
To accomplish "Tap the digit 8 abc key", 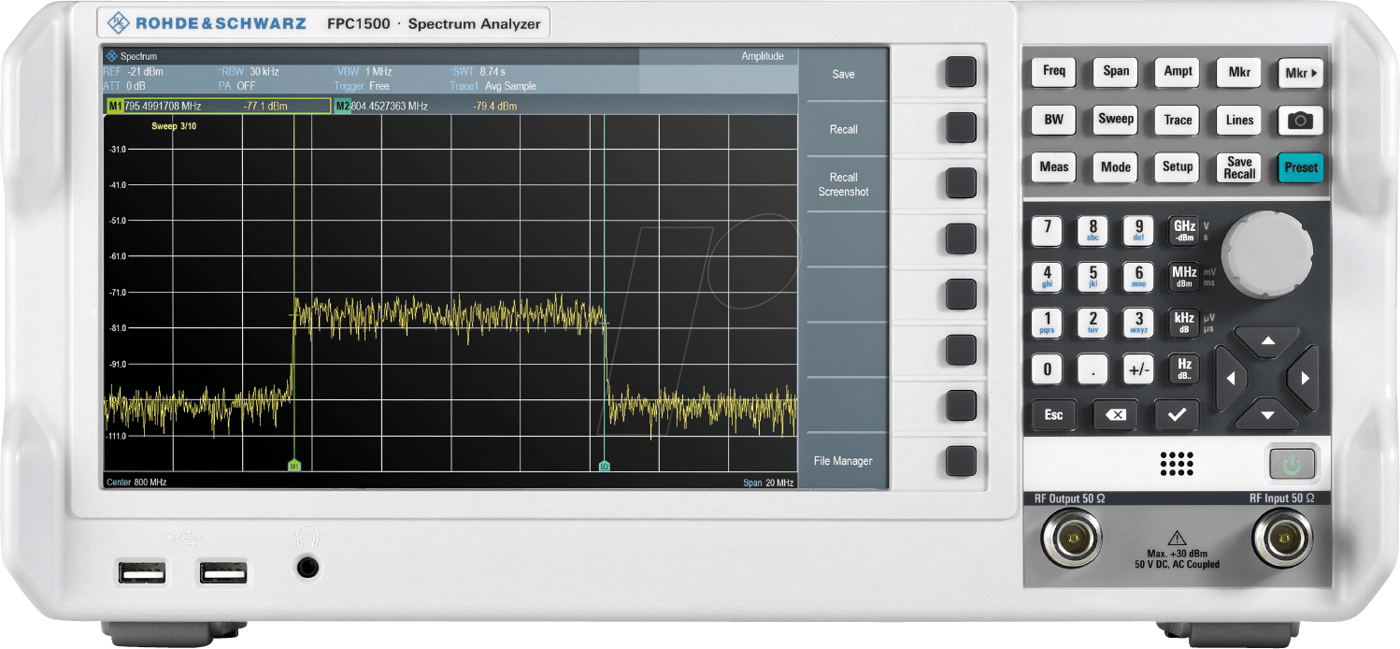I will [1093, 230].
